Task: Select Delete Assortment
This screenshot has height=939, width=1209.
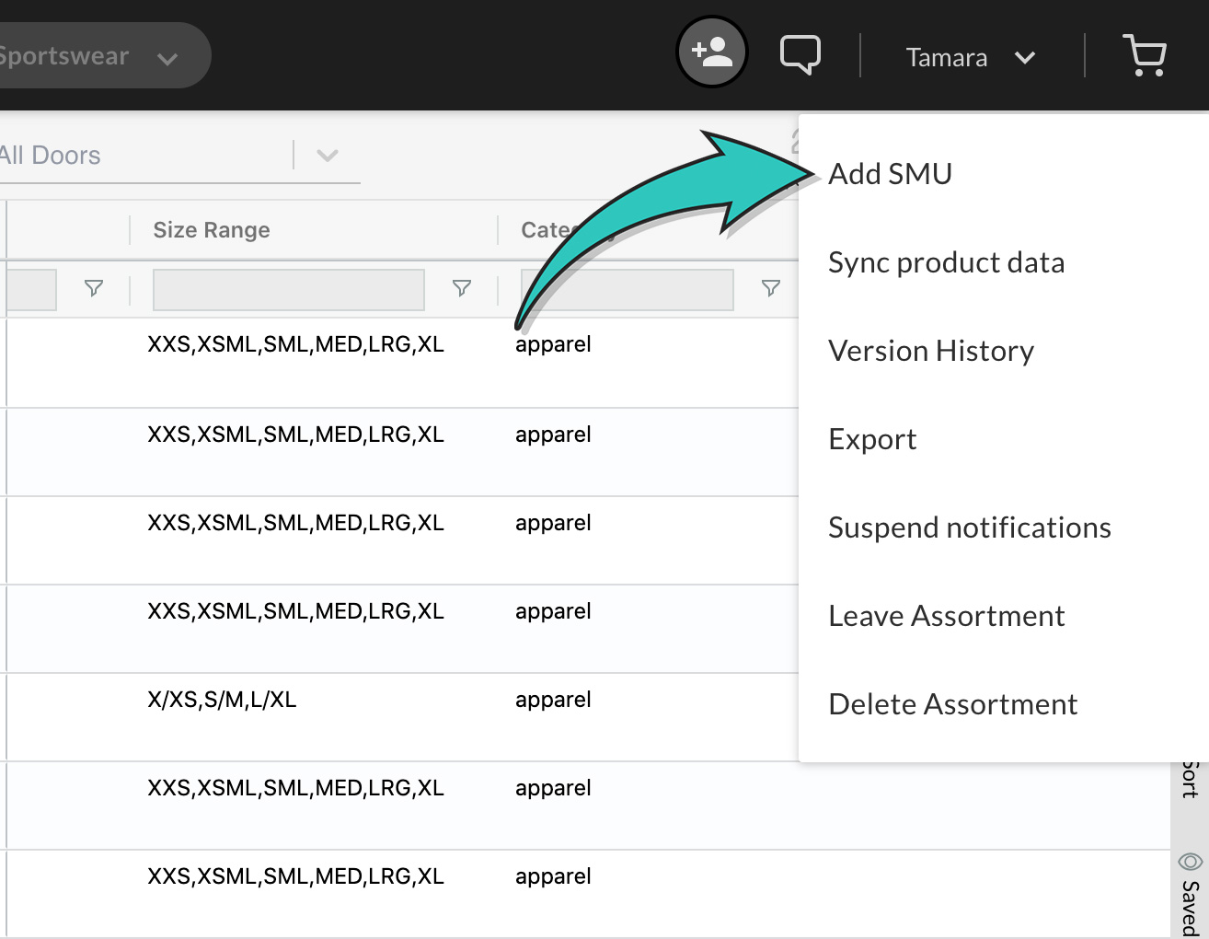Action: (952, 704)
